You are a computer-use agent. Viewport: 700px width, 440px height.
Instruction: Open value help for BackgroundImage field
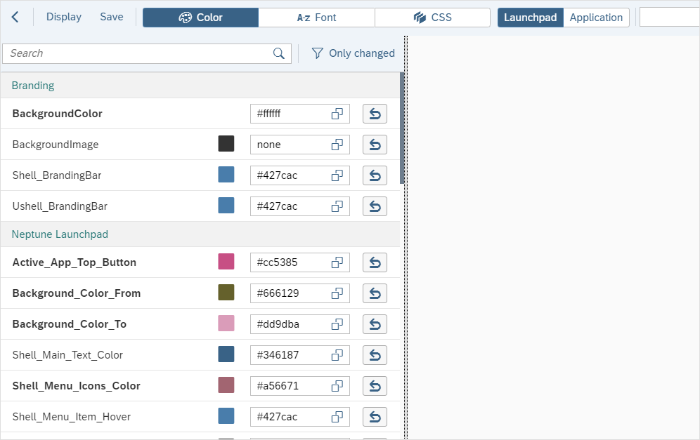pos(337,145)
